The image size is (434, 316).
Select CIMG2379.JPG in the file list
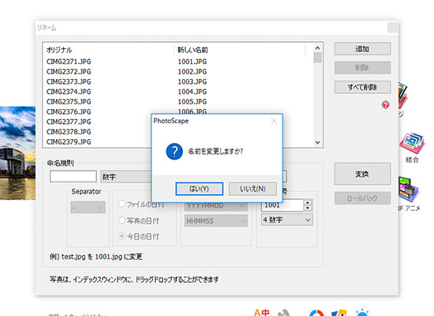click(69, 141)
